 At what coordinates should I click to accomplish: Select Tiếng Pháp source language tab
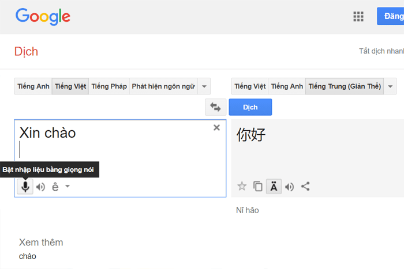pos(109,86)
